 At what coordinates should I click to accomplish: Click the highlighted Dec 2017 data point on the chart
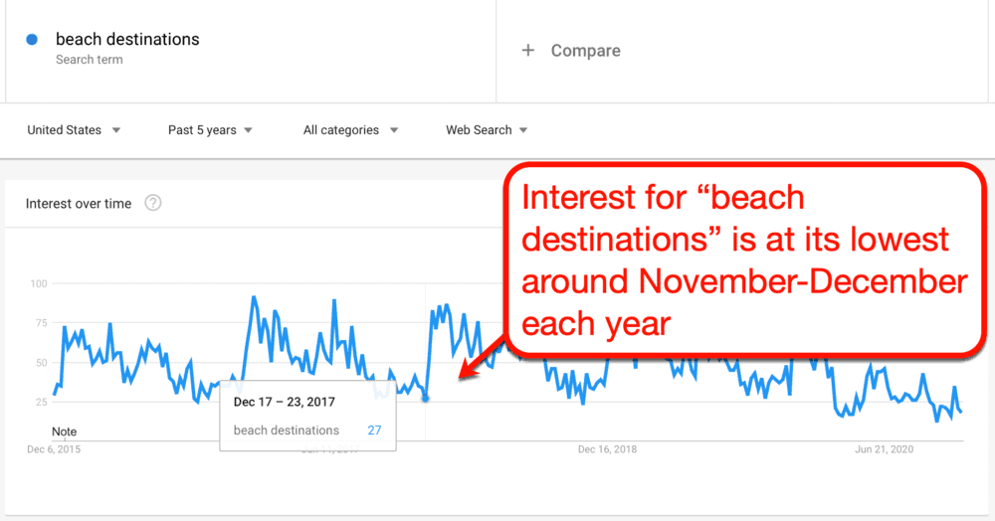pyautogui.click(x=426, y=398)
